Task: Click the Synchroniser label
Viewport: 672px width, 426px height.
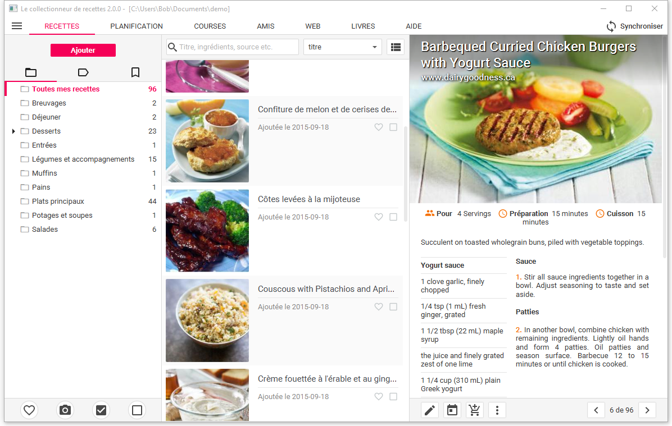Action: tap(641, 26)
